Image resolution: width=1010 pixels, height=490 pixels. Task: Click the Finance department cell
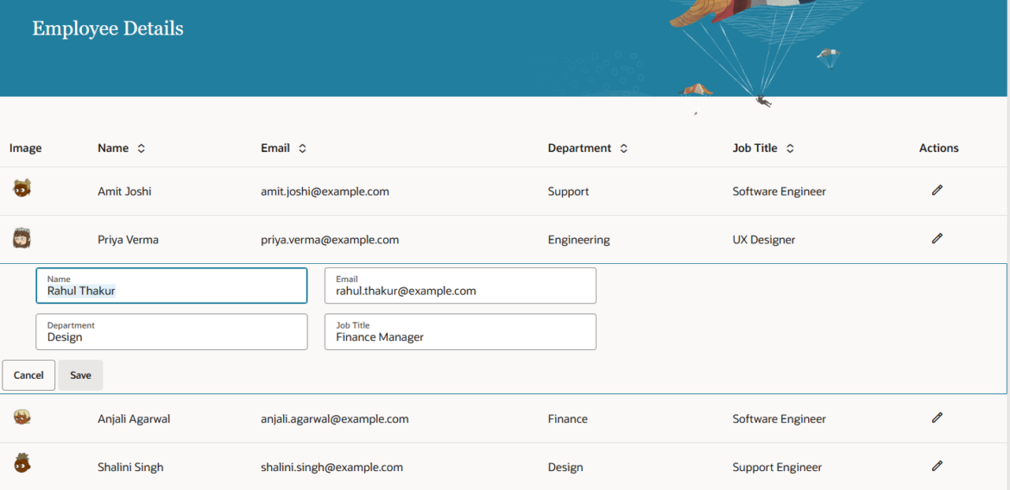tap(567, 418)
